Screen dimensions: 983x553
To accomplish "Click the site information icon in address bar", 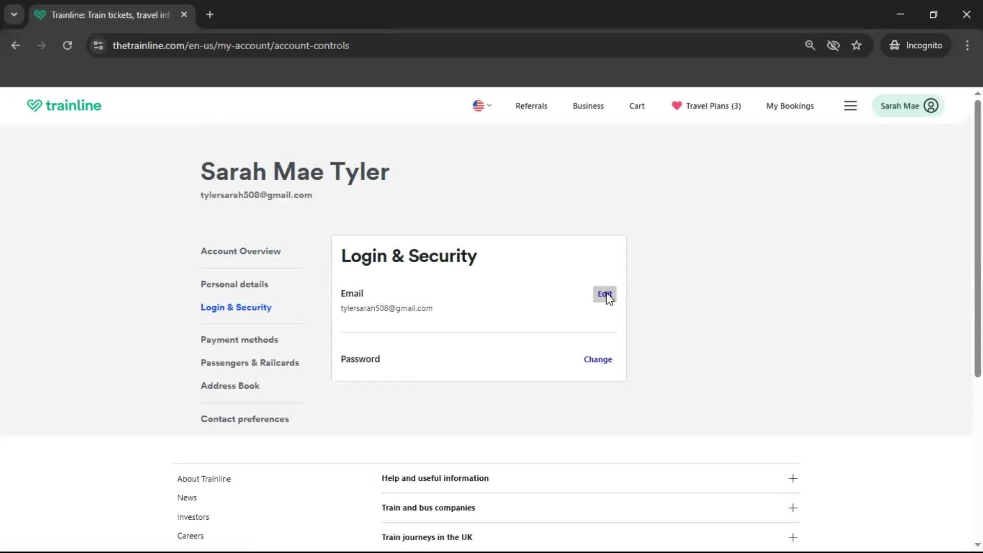I will (98, 46).
